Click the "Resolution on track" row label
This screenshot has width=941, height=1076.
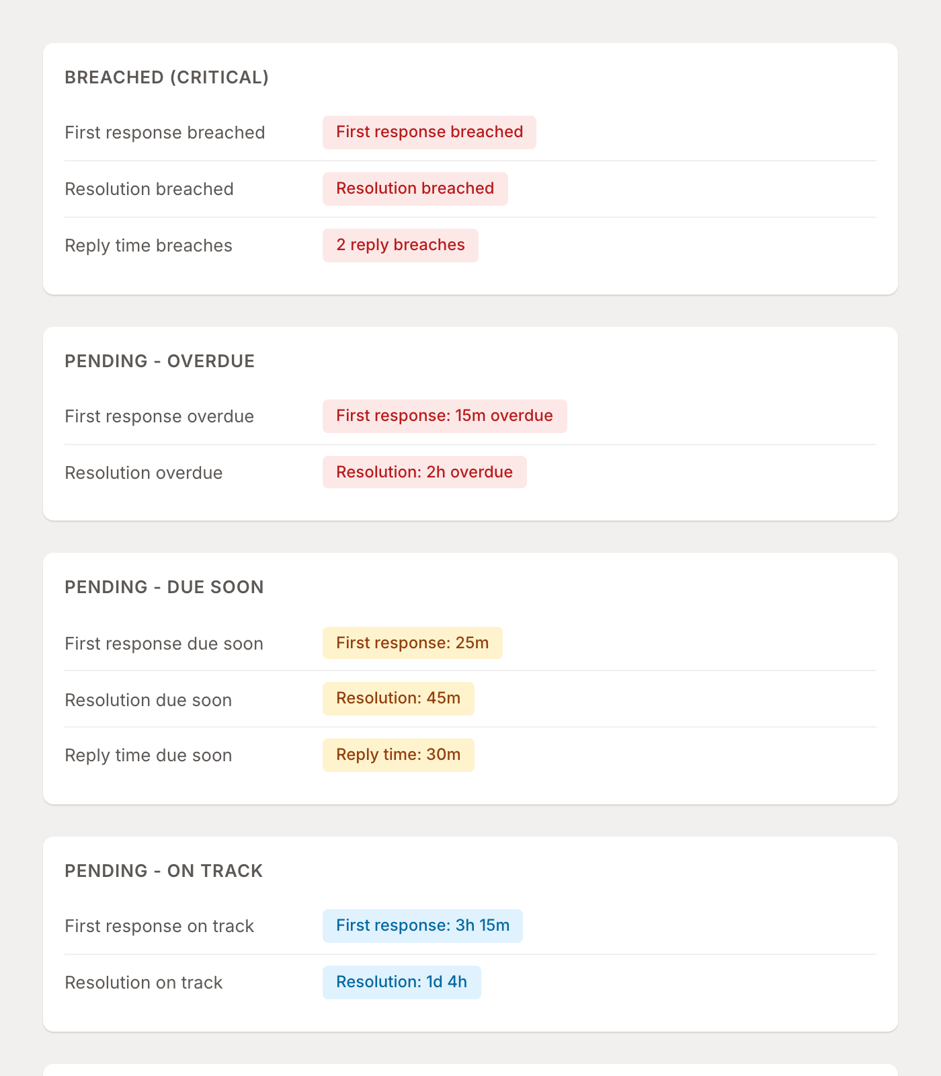tap(143, 983)
